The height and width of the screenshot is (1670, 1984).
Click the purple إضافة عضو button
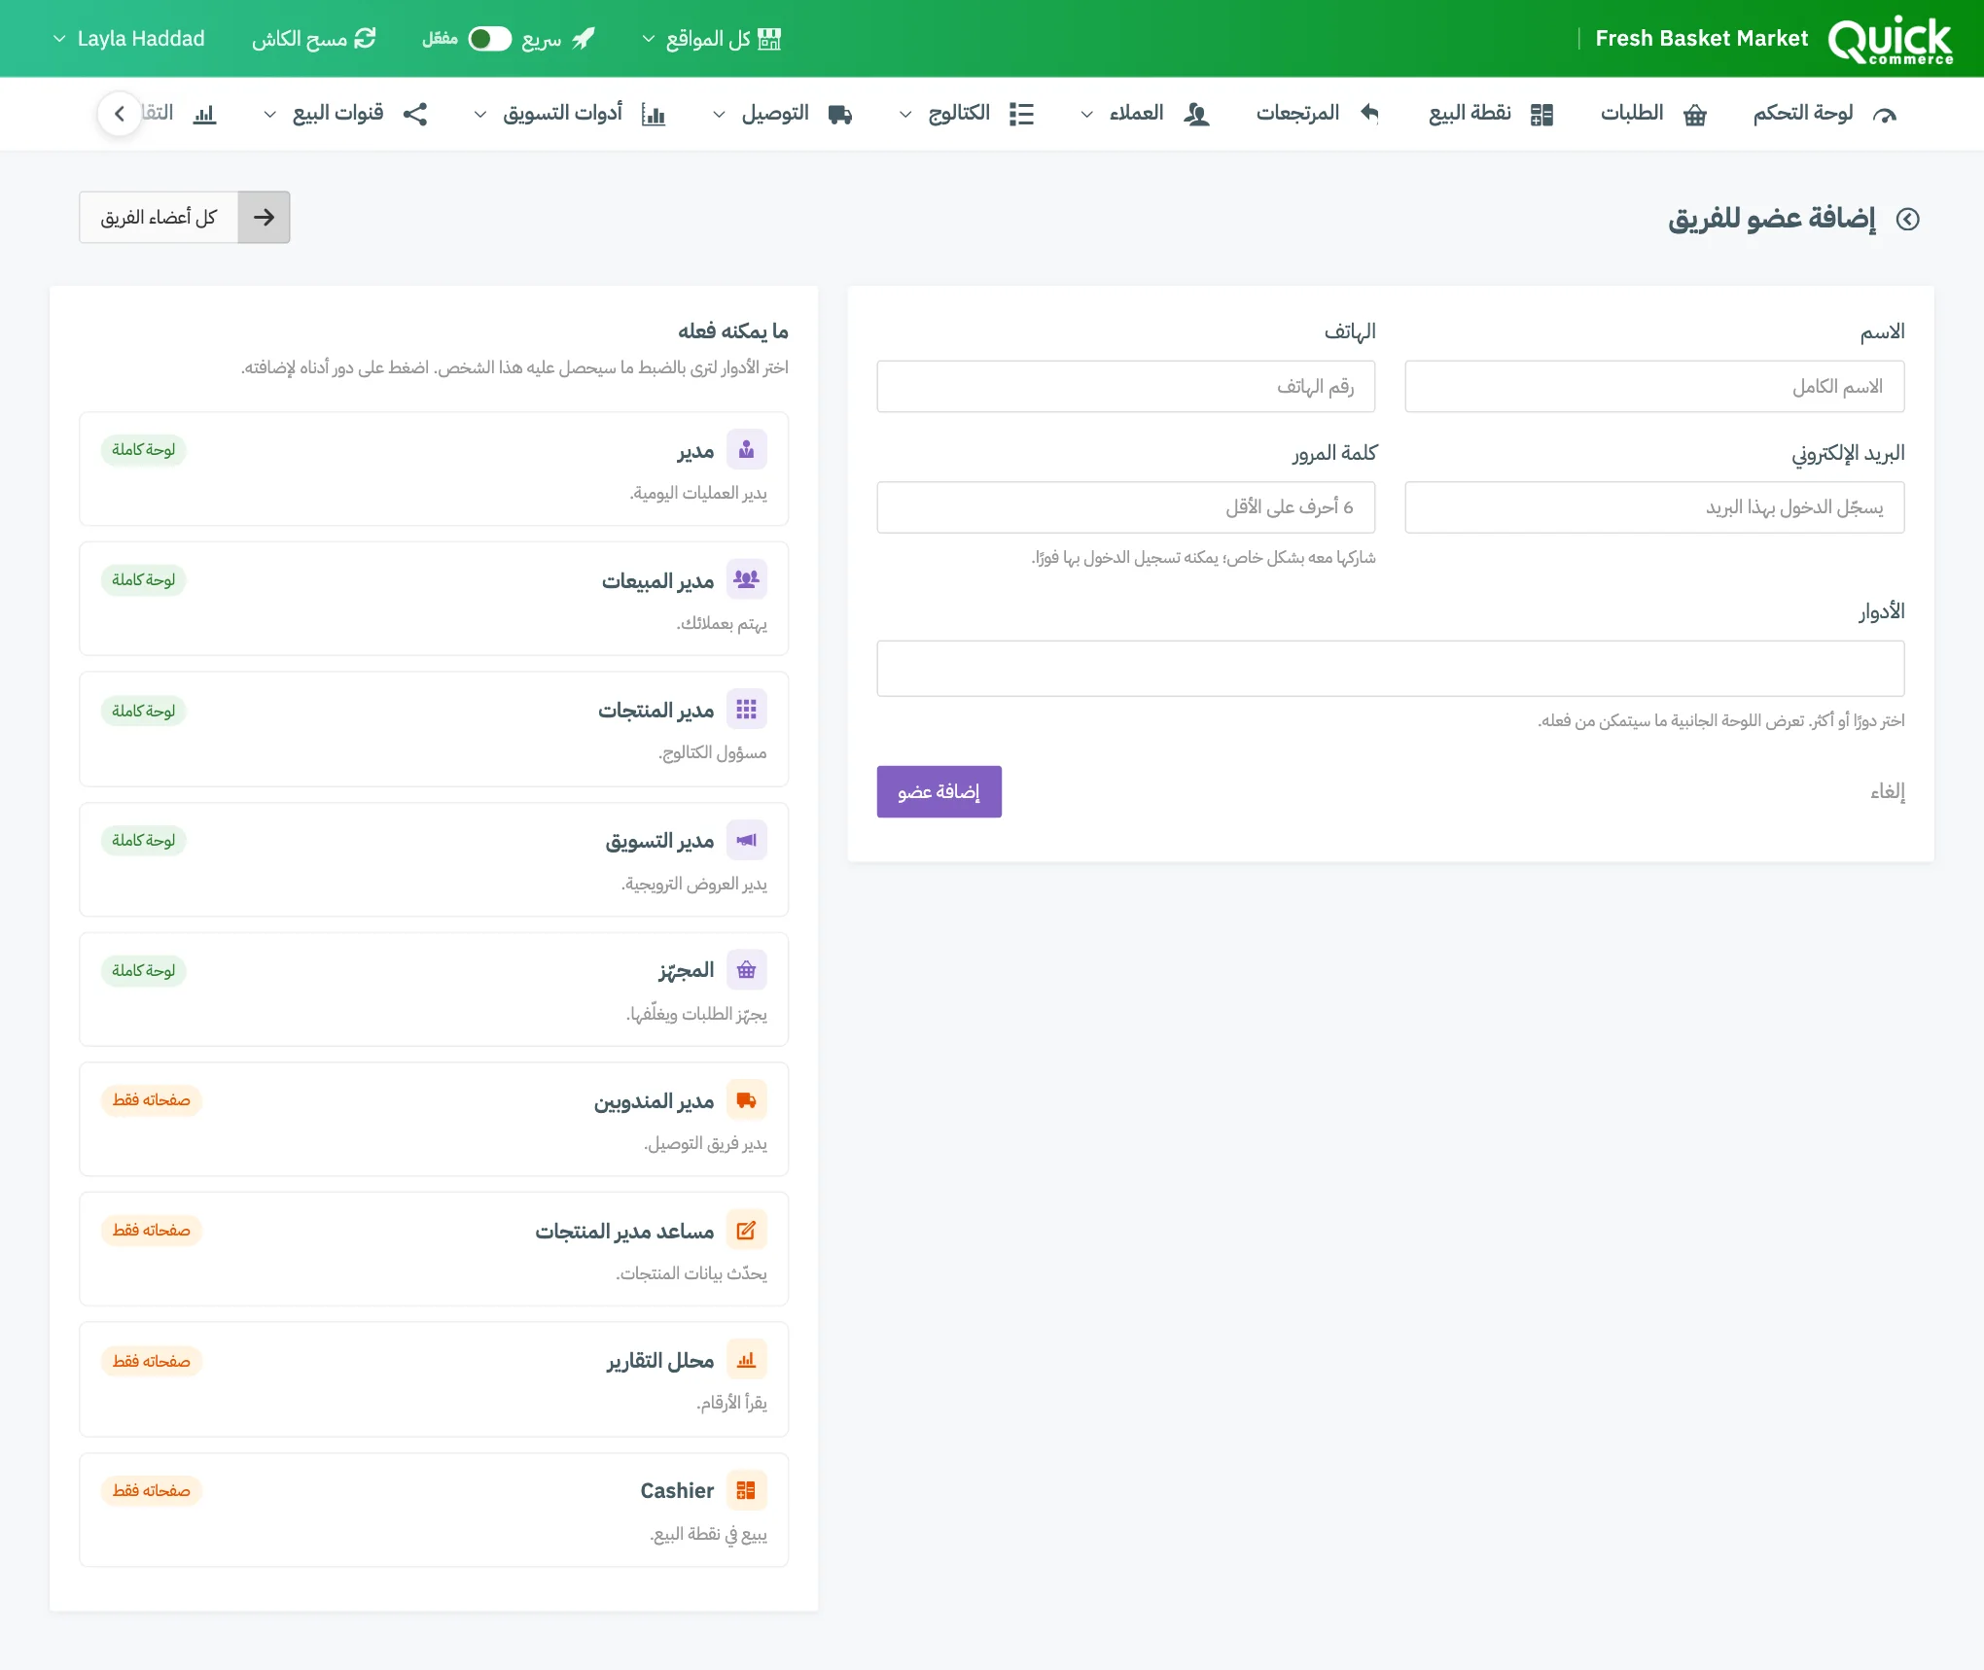(x=939, y=792)
